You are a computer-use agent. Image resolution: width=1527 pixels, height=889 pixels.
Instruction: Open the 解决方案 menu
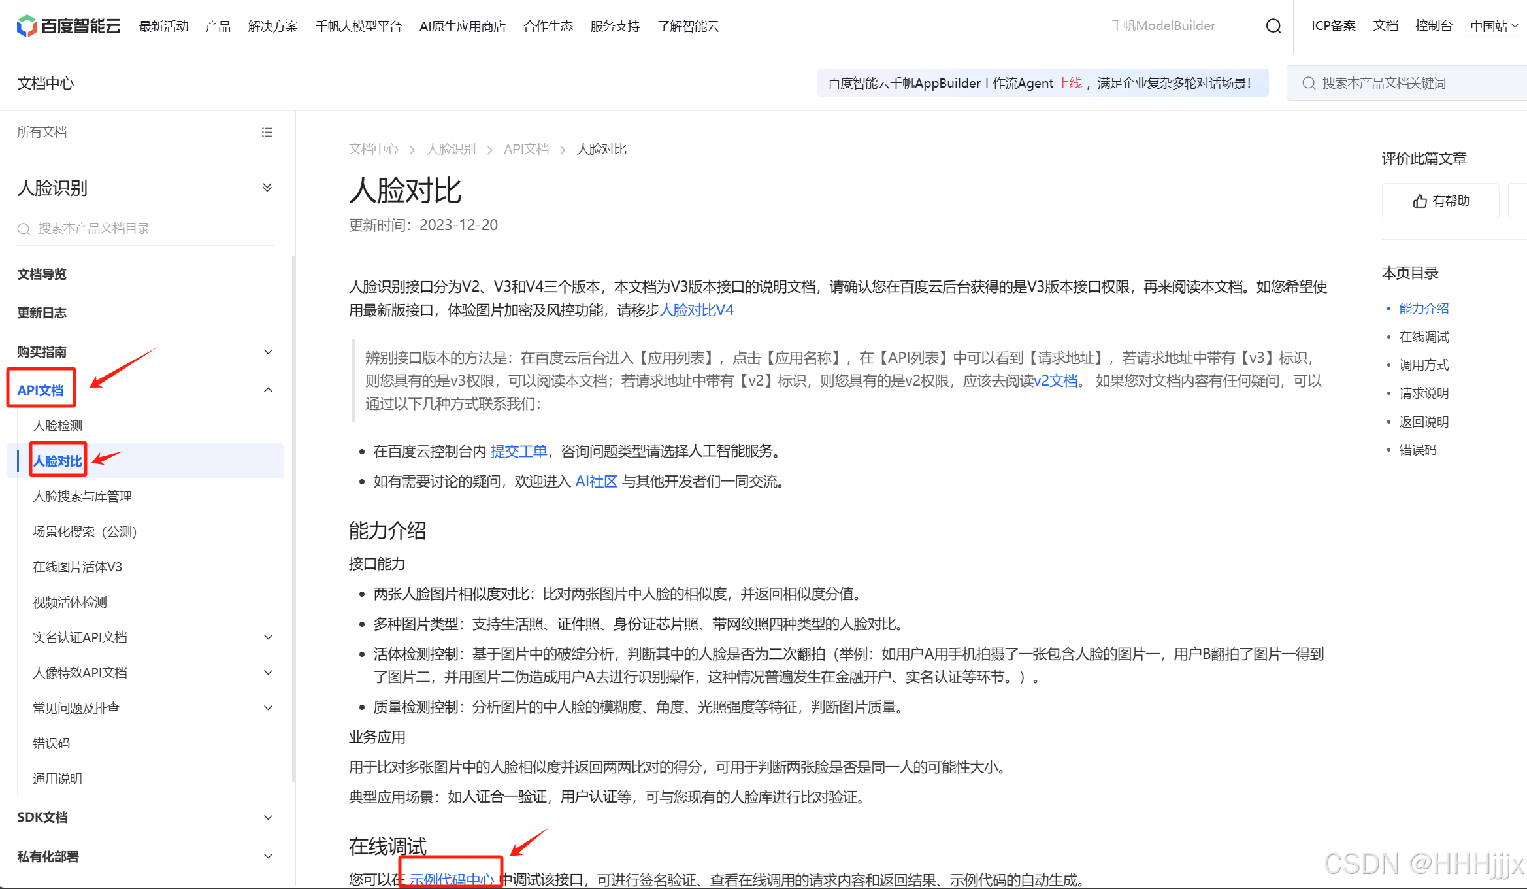(273, 26)
